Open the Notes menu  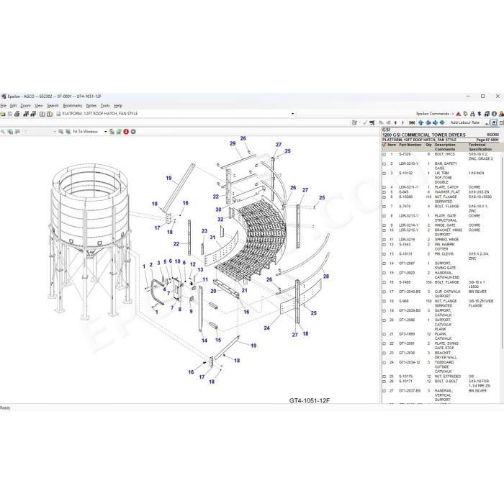[x=91, y=105]
